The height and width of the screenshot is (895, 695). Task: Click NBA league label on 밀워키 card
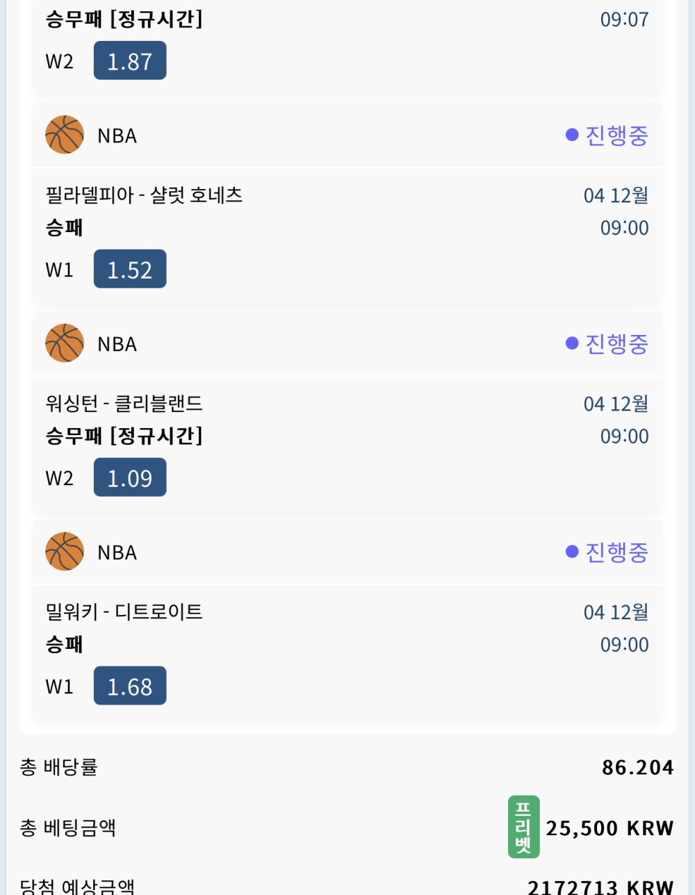pos(117,553)
